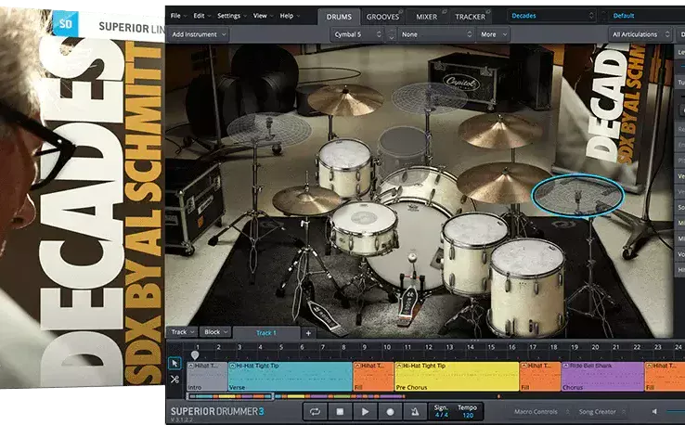Switch to the TRACKER tab

point(470,17)
